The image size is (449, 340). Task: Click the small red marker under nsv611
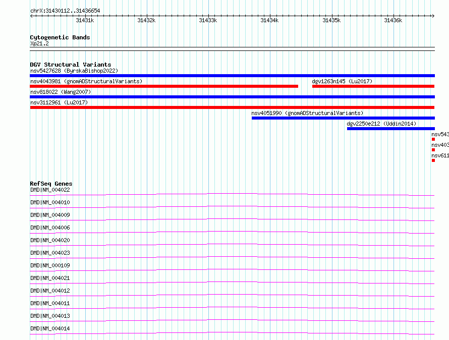(433, 160)
